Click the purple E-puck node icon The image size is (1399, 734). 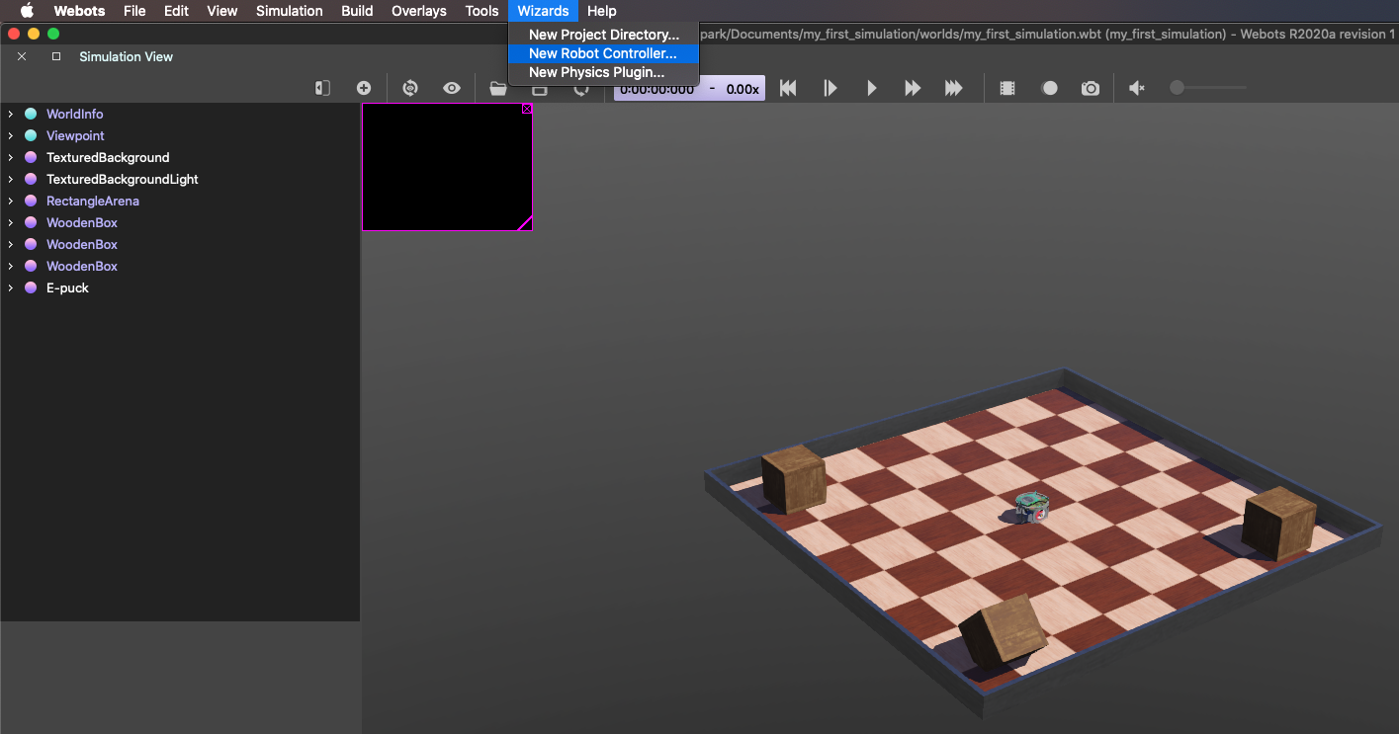(31, 287)
